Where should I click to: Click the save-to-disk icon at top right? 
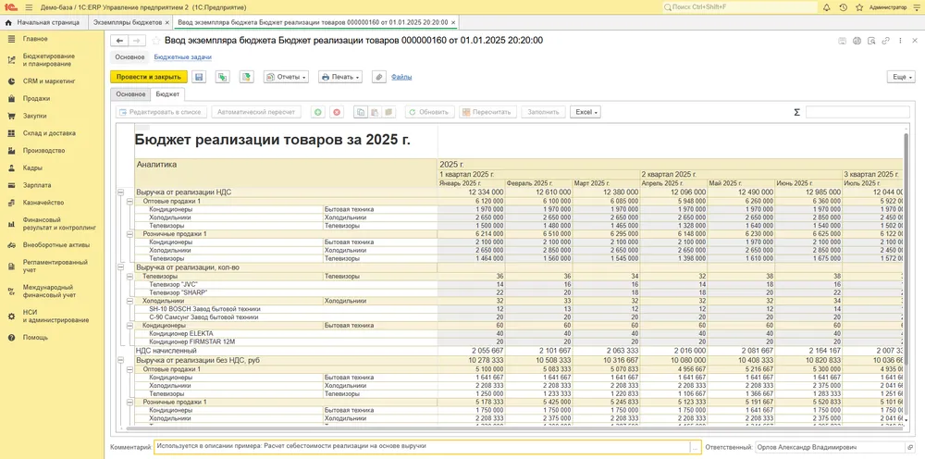[x=843, y=41]
